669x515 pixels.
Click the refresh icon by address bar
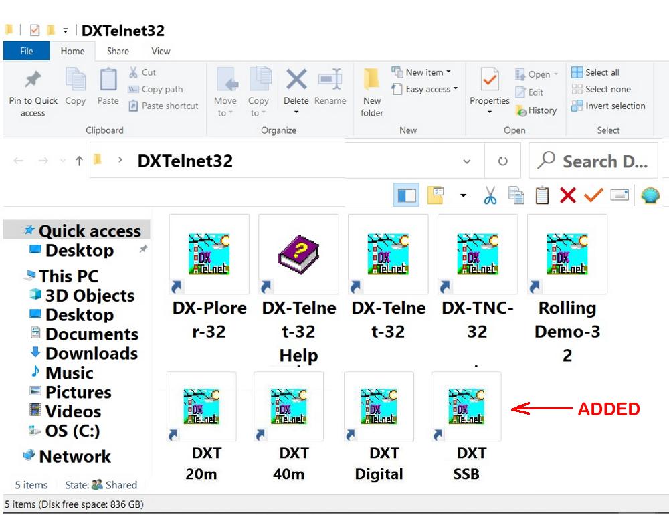click(503, 161)
